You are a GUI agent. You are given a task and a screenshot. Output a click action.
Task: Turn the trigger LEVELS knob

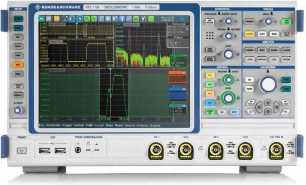coord(268,22)
